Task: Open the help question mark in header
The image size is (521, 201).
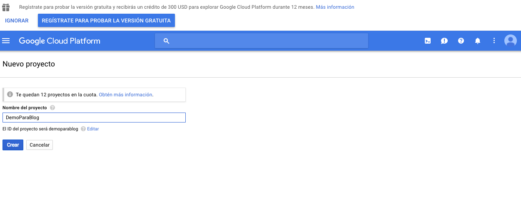Action: tap(461, 41)
